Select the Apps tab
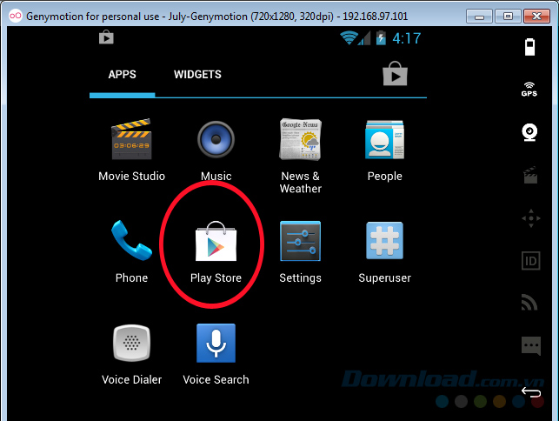The width and height of the screenshot is (559, 421). (122, 75)
